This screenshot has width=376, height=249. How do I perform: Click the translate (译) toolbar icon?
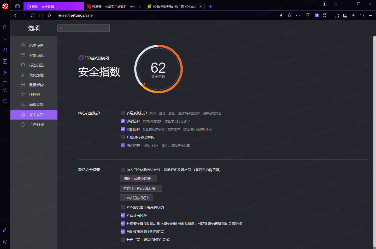click(x=317, y=15)
